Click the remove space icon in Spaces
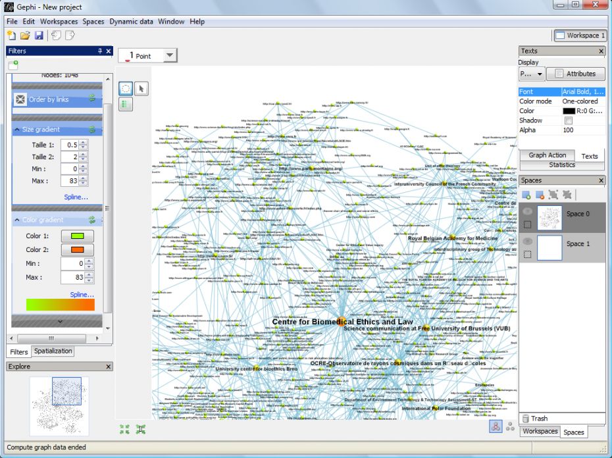Viewport: 612px width, 458px height. tap(540, 194)
